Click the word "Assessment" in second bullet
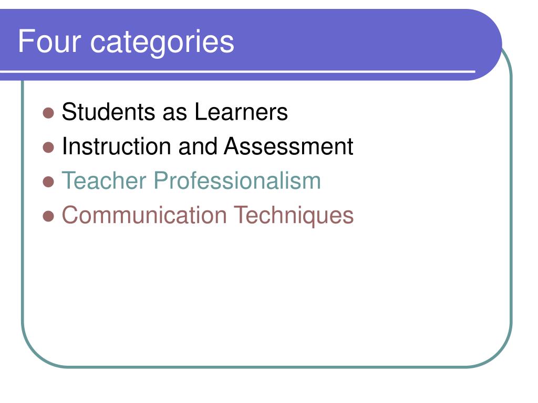This screenshot has width=538, height=403. [288, 146]
